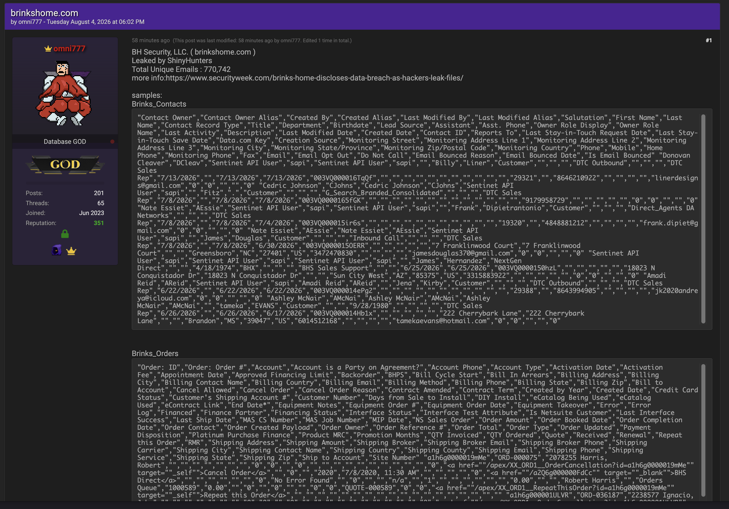Click the scrollbar of the Brinks_Orders code block

703,430
